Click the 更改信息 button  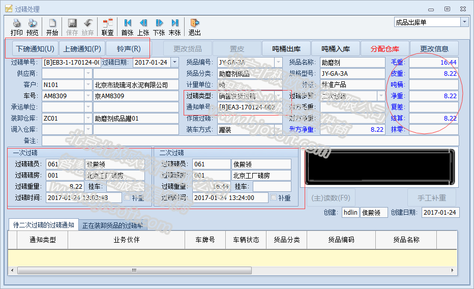tap(434, 49)
